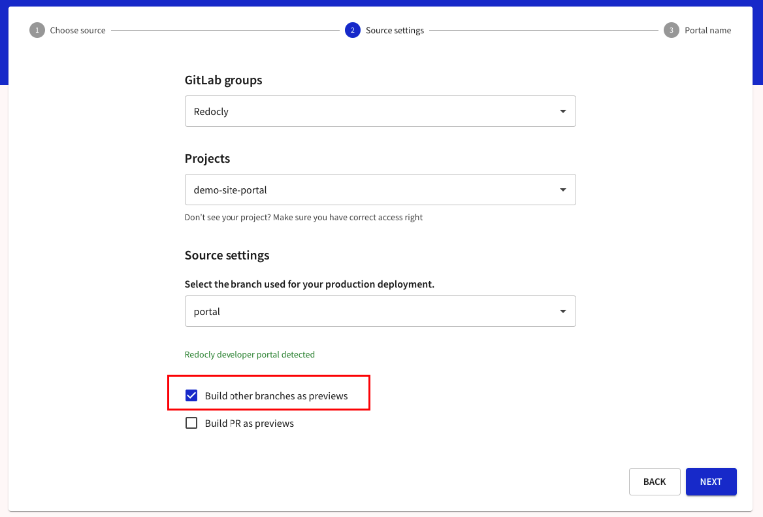Click the BACK button
The image size is (763, 517).
tap(655, 482)
